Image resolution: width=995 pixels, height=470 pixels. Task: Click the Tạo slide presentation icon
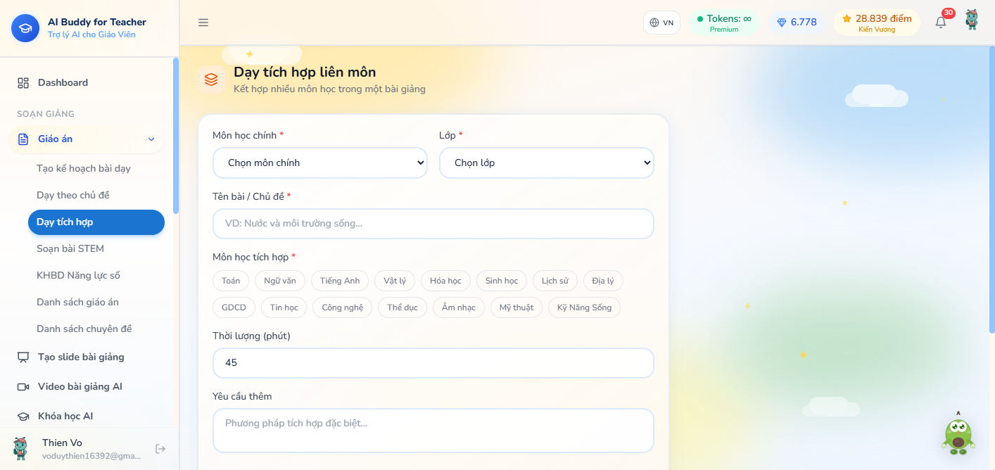click(x=23, y=357)
